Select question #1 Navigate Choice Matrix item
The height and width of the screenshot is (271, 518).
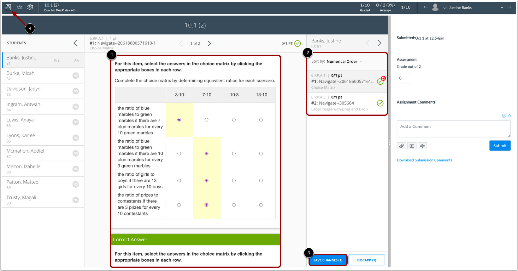tap(347, 82)
